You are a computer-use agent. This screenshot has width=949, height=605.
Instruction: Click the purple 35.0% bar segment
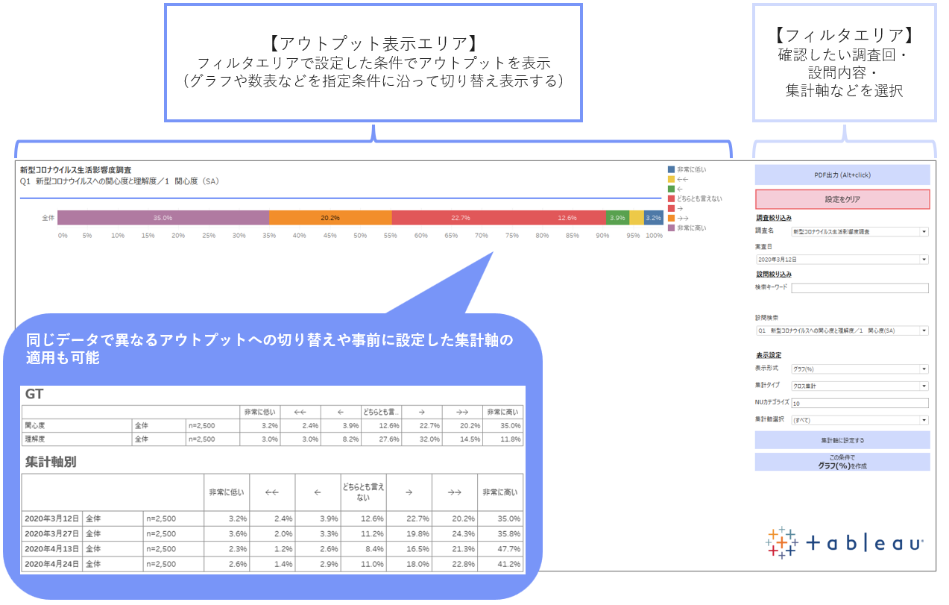tap(163, 218)
